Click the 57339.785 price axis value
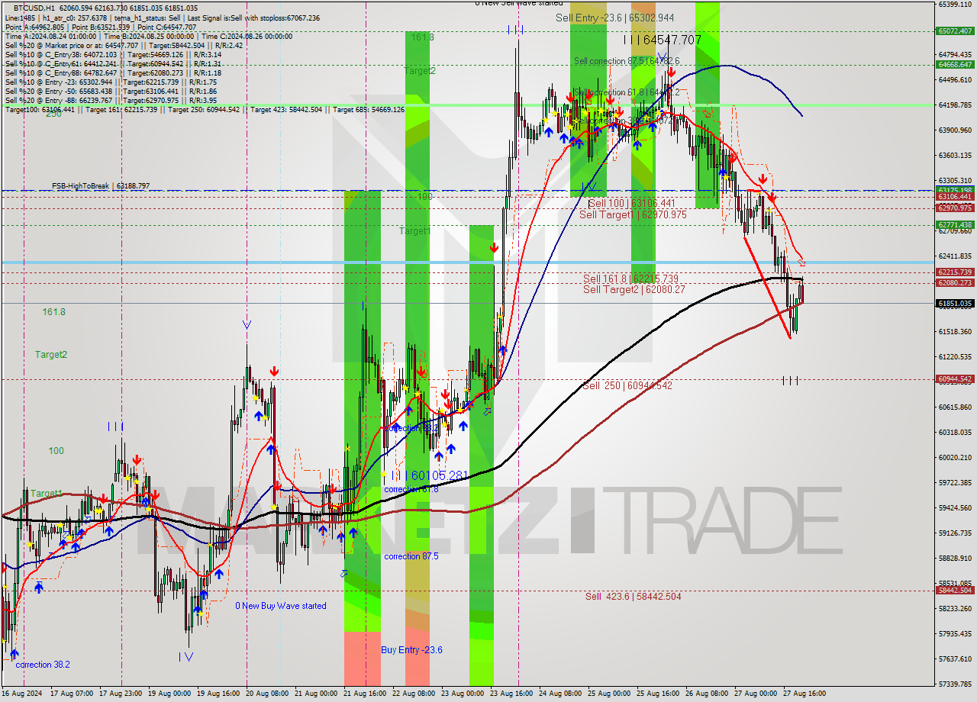977x702 pixels. click(x=954, y=684)
